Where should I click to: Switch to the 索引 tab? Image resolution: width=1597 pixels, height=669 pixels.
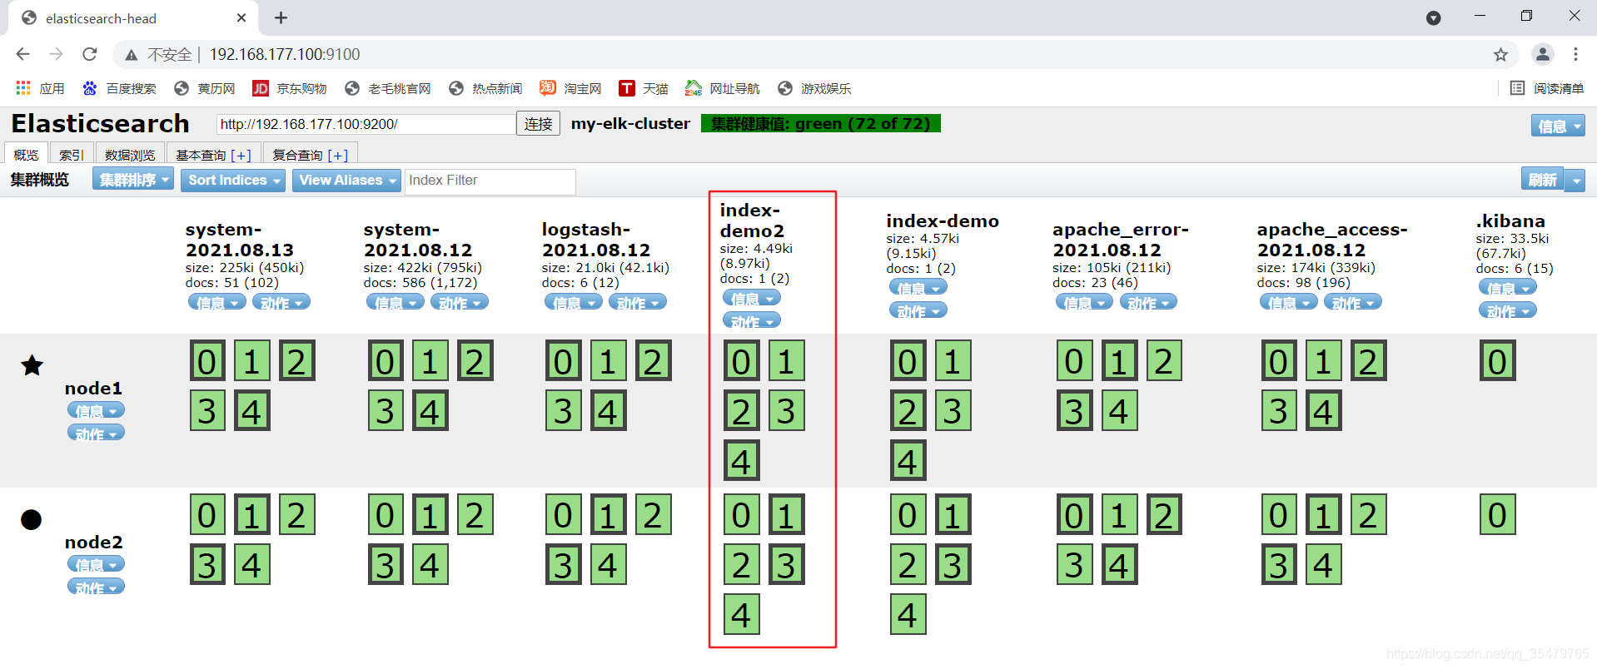[71, 155]
